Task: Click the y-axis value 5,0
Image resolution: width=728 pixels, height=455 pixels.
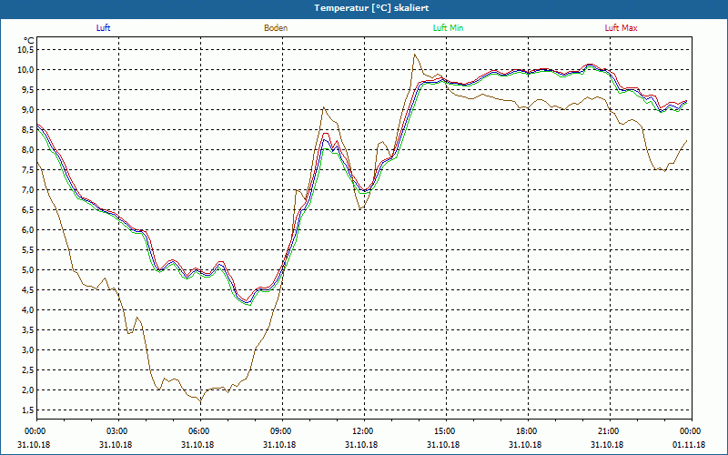Action: (x=27, y=269)
